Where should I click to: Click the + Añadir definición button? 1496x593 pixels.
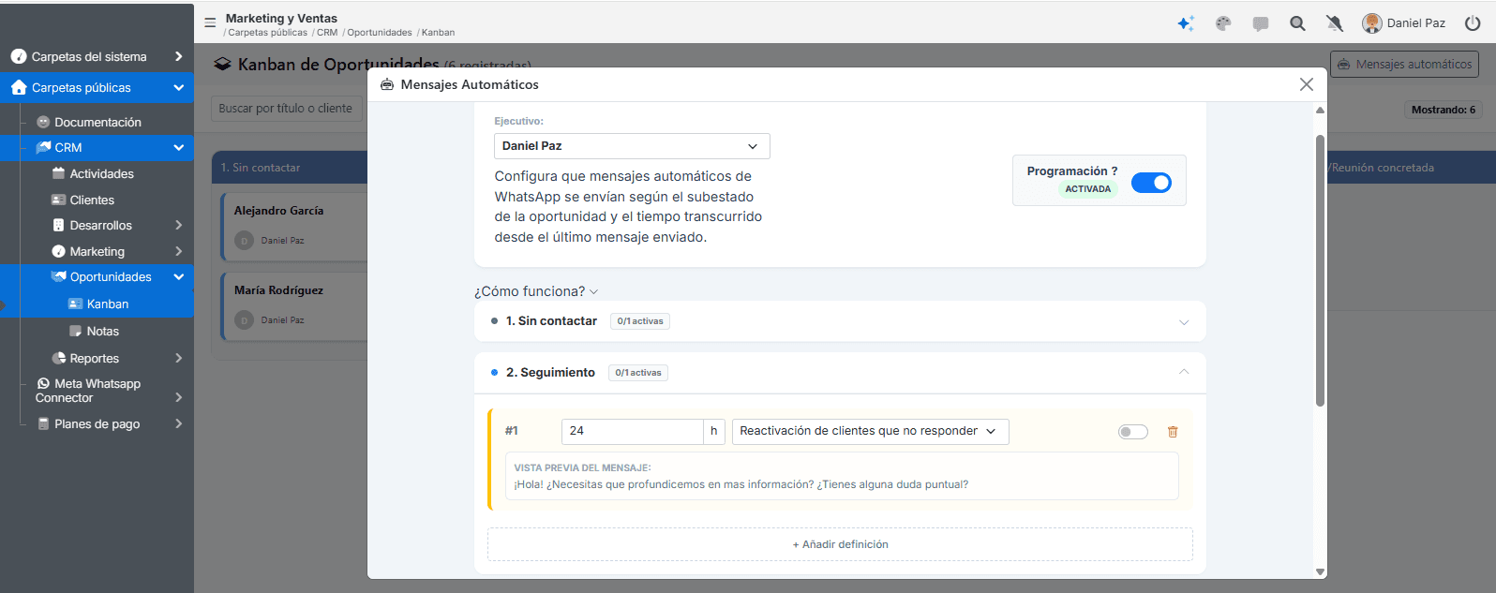840,544
